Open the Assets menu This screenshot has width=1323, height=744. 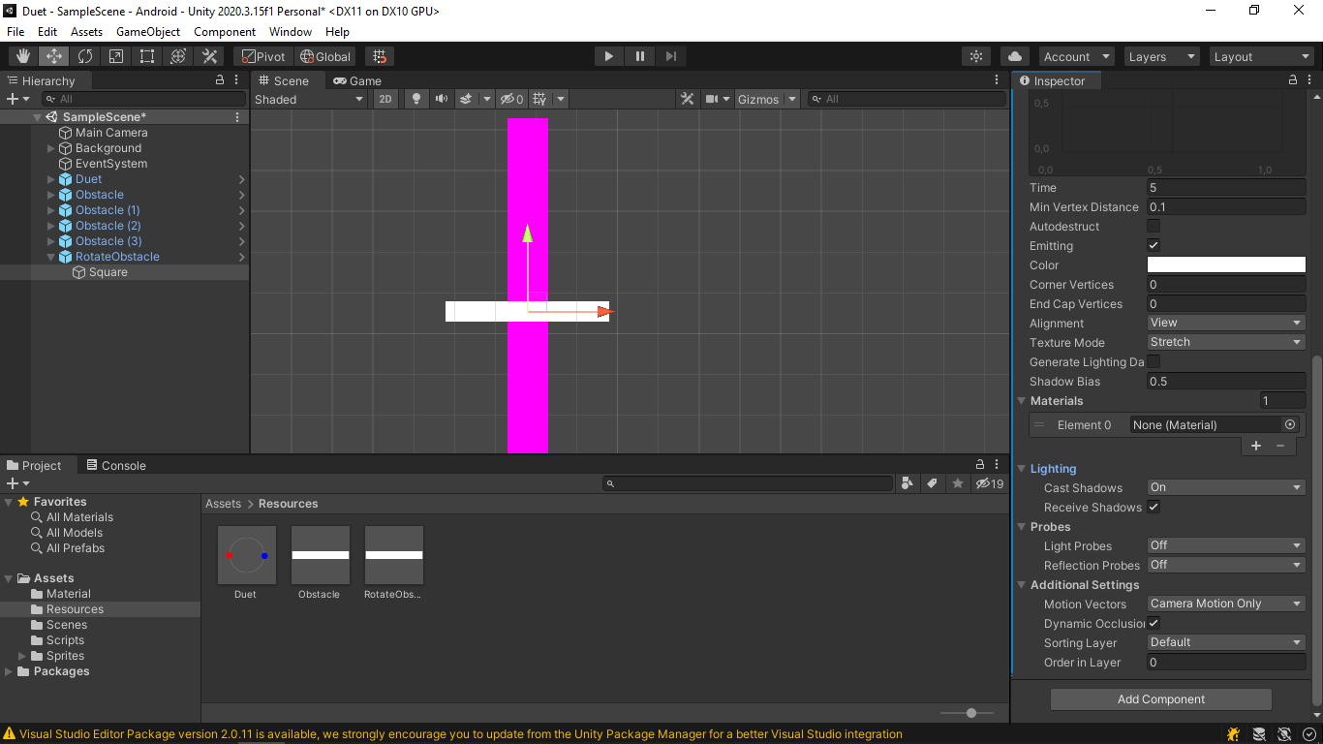coord(86,32)
